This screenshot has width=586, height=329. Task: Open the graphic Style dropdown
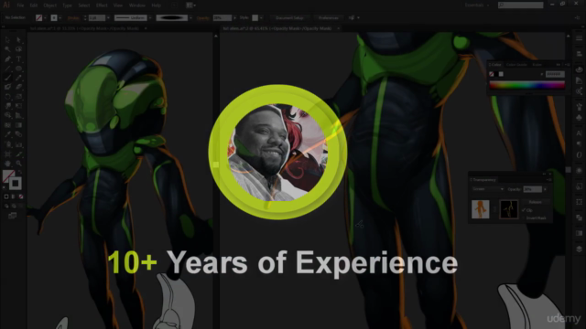261,18
